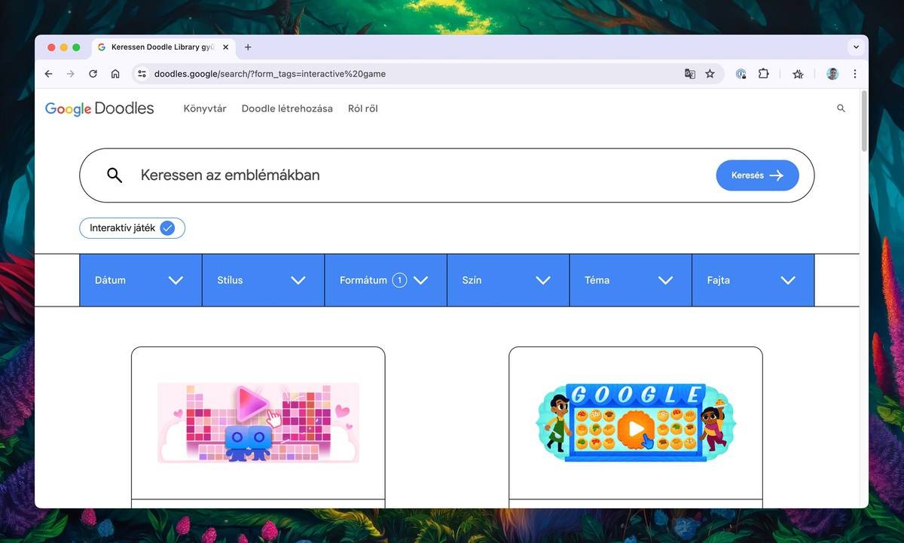Click the Keresés button

pyautogui.click(x=757, y=175)
